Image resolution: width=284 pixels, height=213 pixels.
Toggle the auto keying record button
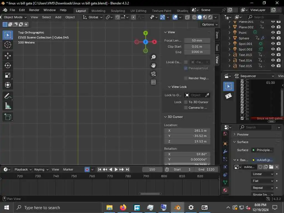click(87, 169)
